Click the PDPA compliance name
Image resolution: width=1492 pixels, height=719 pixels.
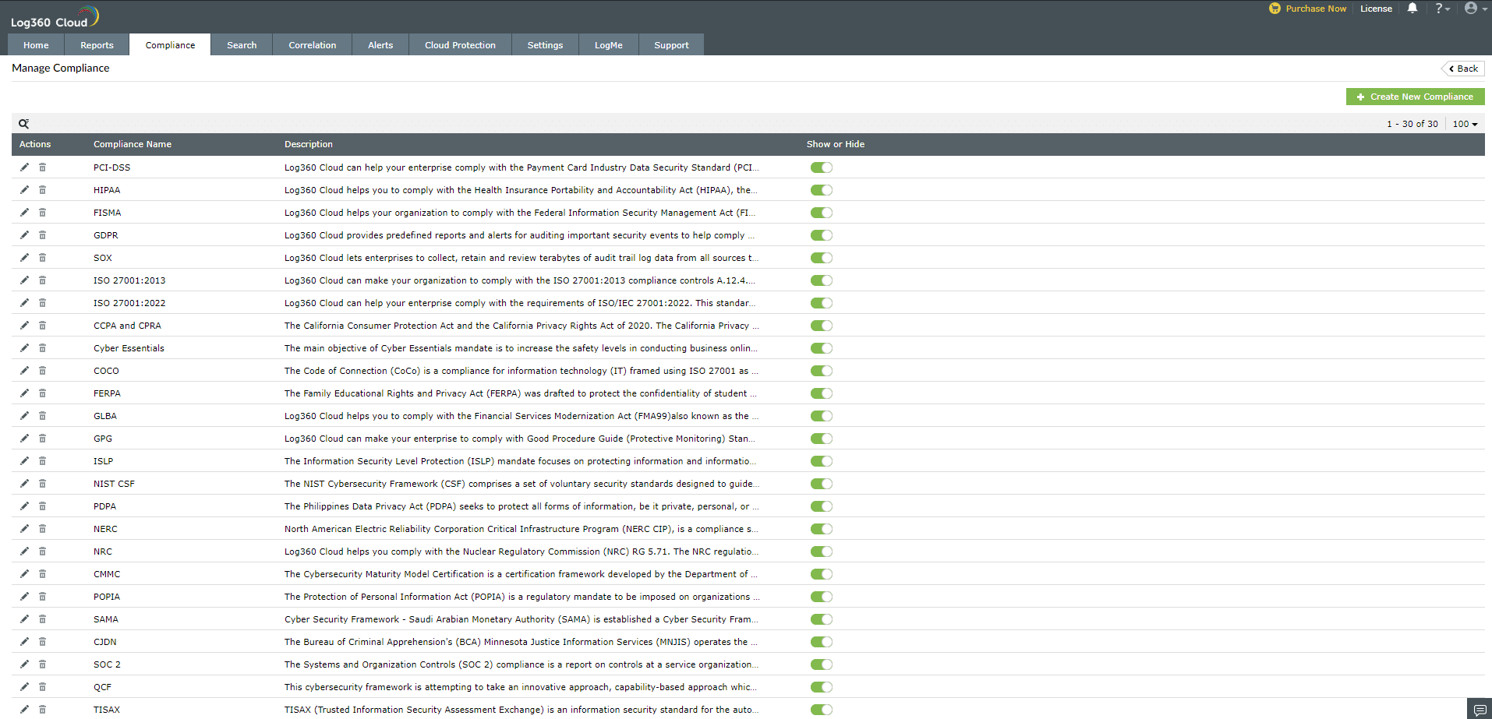104,506
